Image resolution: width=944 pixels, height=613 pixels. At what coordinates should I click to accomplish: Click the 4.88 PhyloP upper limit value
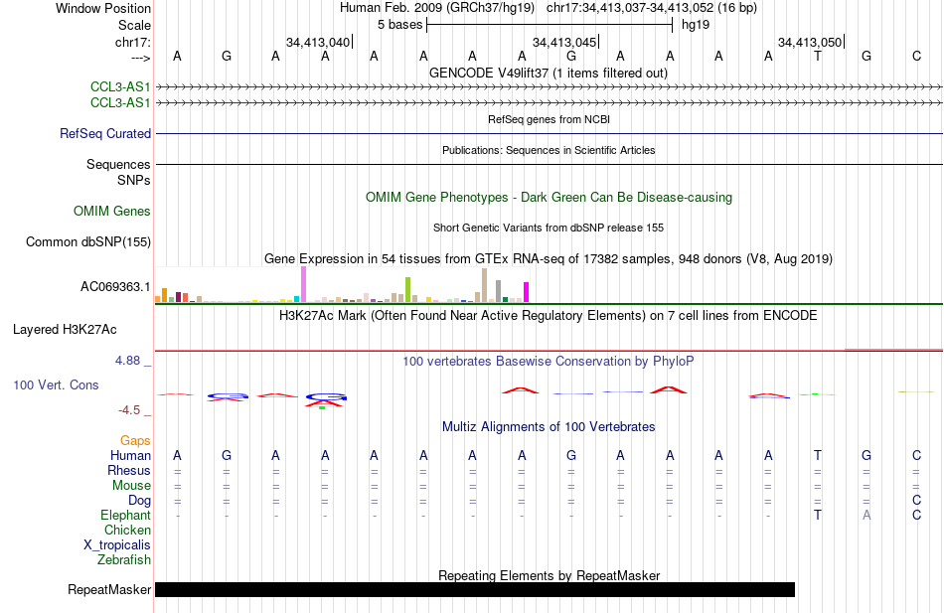127,361
